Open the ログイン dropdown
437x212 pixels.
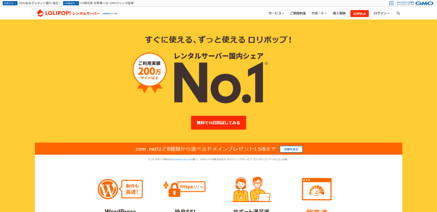coord(381,13)
